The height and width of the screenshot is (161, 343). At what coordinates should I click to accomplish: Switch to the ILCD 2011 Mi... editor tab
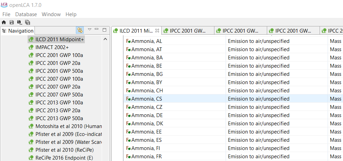(136, 31)
